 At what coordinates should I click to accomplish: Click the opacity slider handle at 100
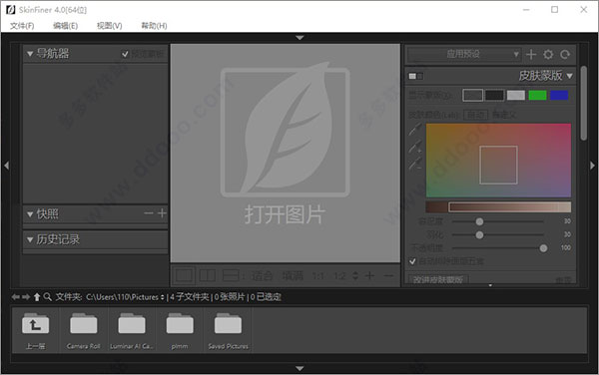pos(543,248)
